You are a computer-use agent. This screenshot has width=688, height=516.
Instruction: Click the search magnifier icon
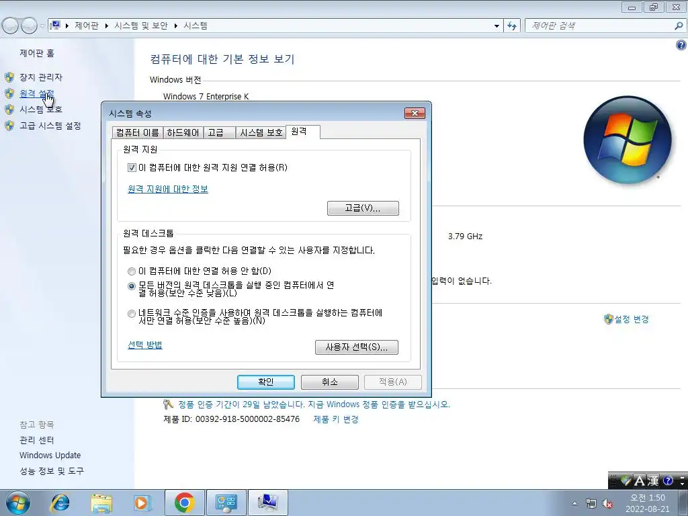(679, 26)
